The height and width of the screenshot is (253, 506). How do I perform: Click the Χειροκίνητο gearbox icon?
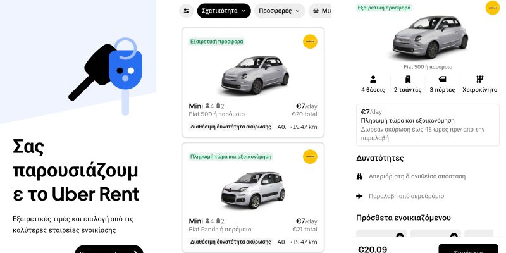point(480,80)
